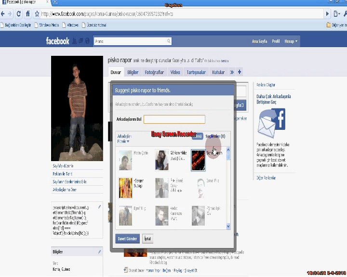Click the Davet Gönder button
This screenshot has width=347, height=277.
[127, 239]
